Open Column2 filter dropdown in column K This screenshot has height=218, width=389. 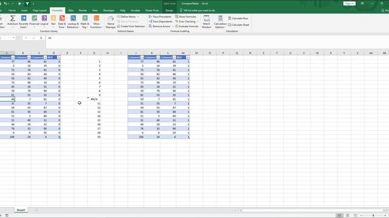click(x=158, y=58)
